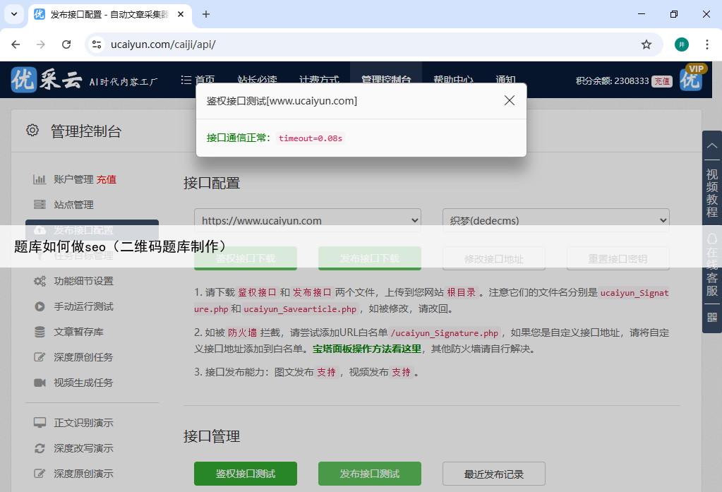
Task: Expand the up arrow on 视频教程 side panel
Action: [711, 144]
